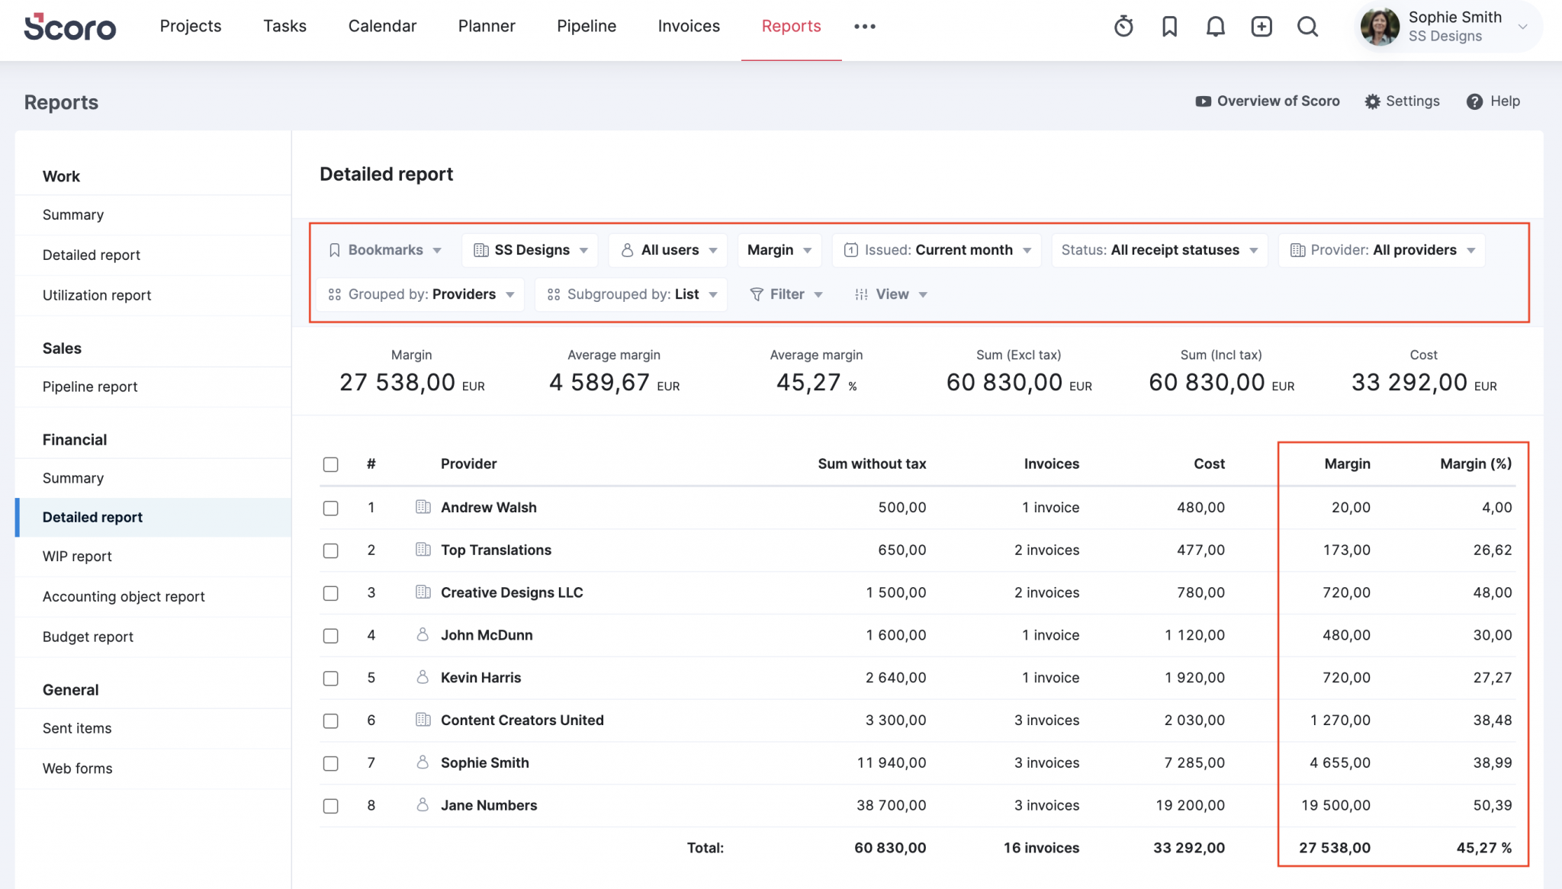Select the checkbox for Creative Designs LLC
The width and height of the screenshot is (1562, 889).
point(330,593)
